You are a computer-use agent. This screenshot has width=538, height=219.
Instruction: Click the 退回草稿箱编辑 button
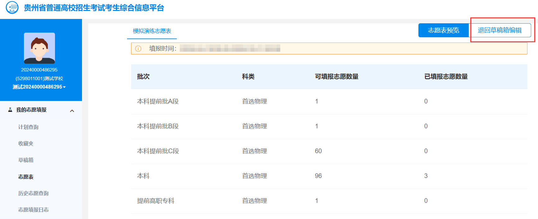point(500,30)
